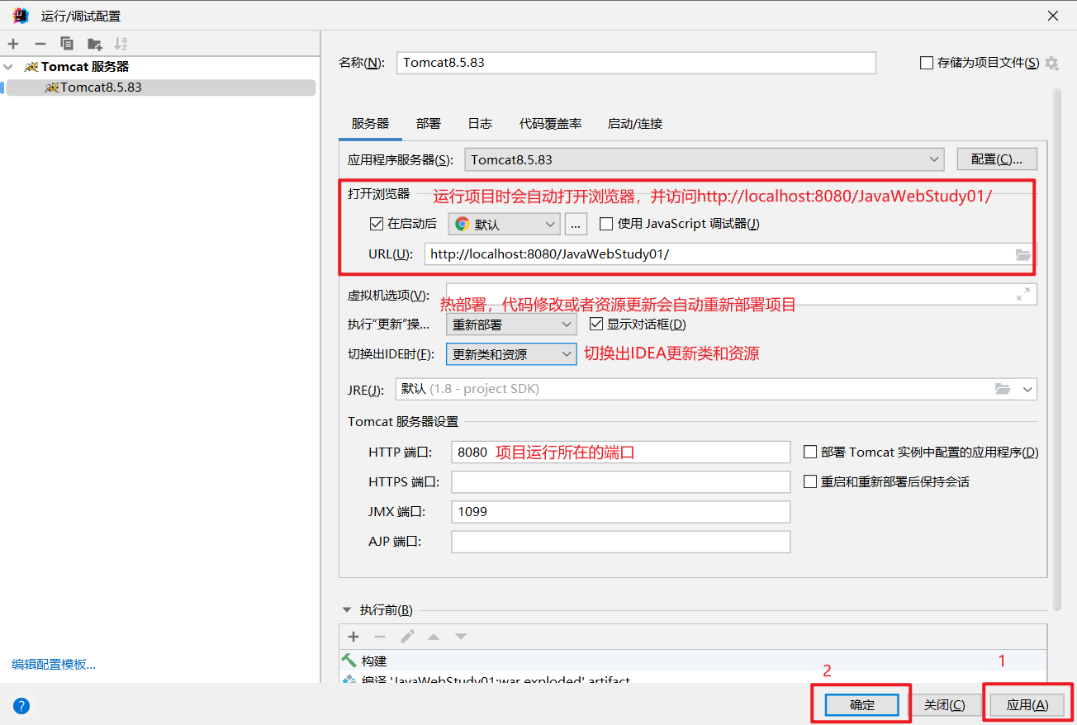
Task: Remove the selected before-launch task
Action: pyautogui.click(x=380, y=637)
